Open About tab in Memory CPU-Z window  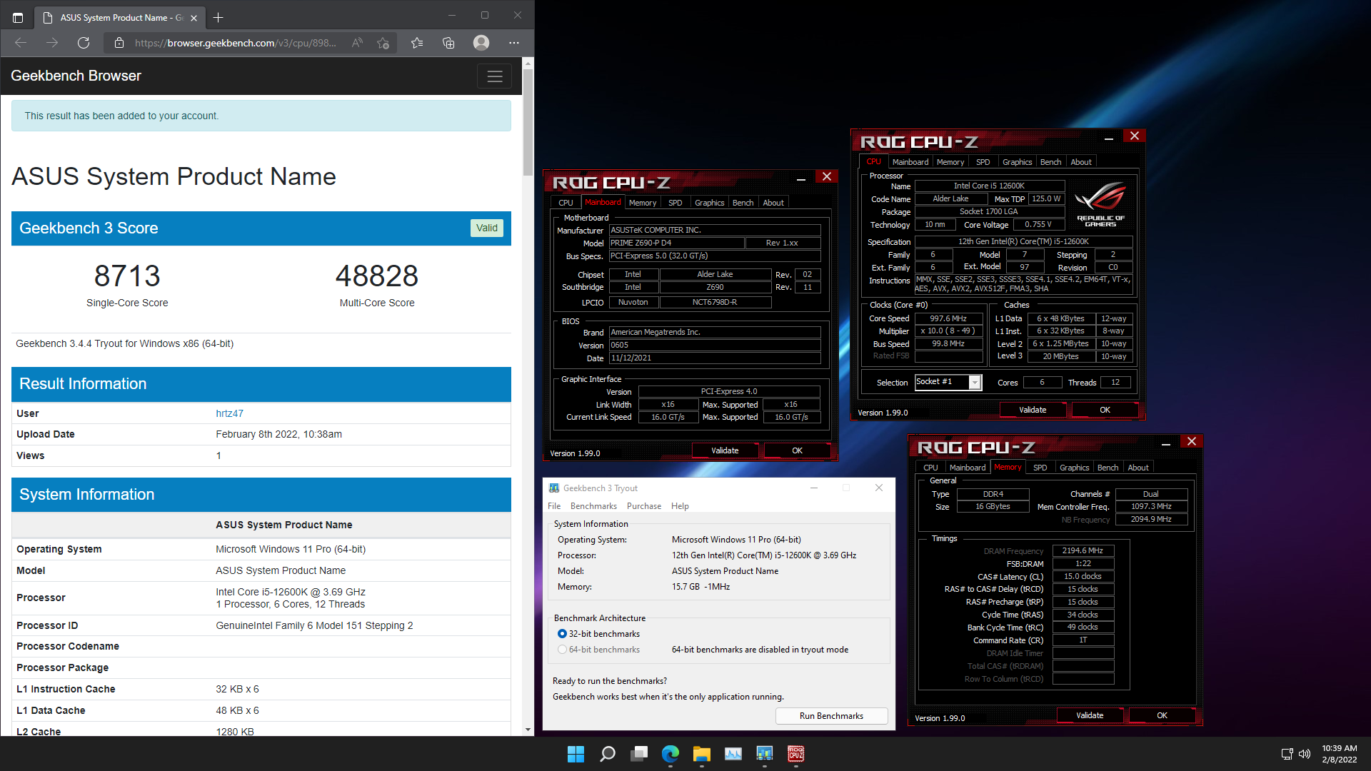(1138, 468)
